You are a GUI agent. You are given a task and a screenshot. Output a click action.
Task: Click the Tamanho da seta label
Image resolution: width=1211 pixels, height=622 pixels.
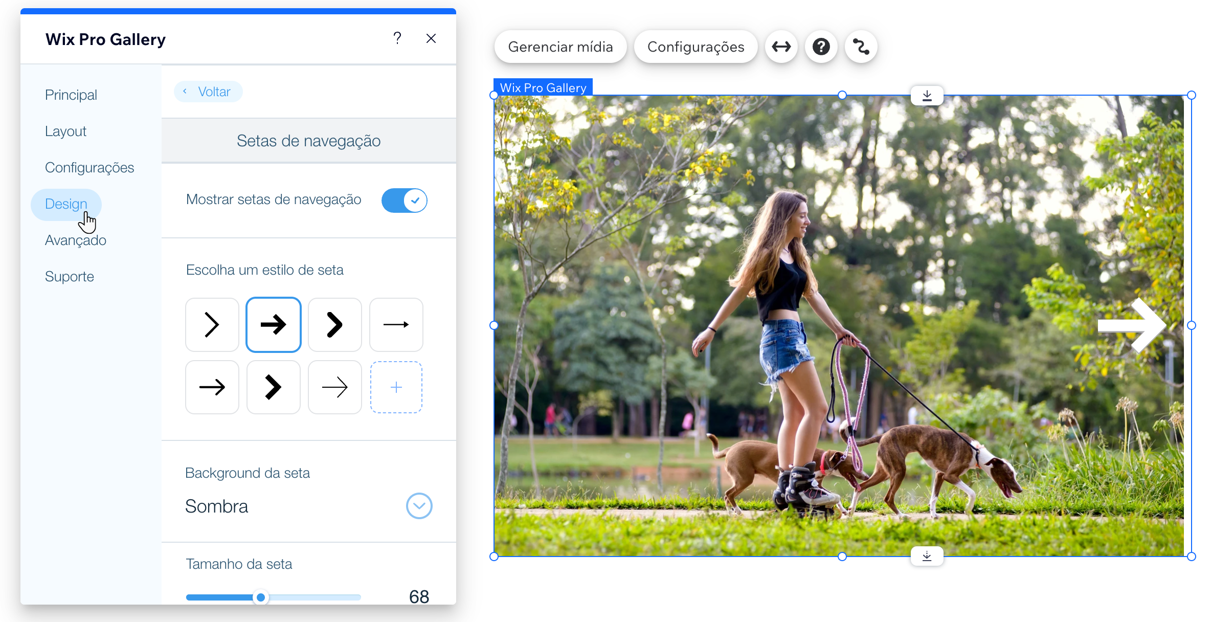pos(239,564)
